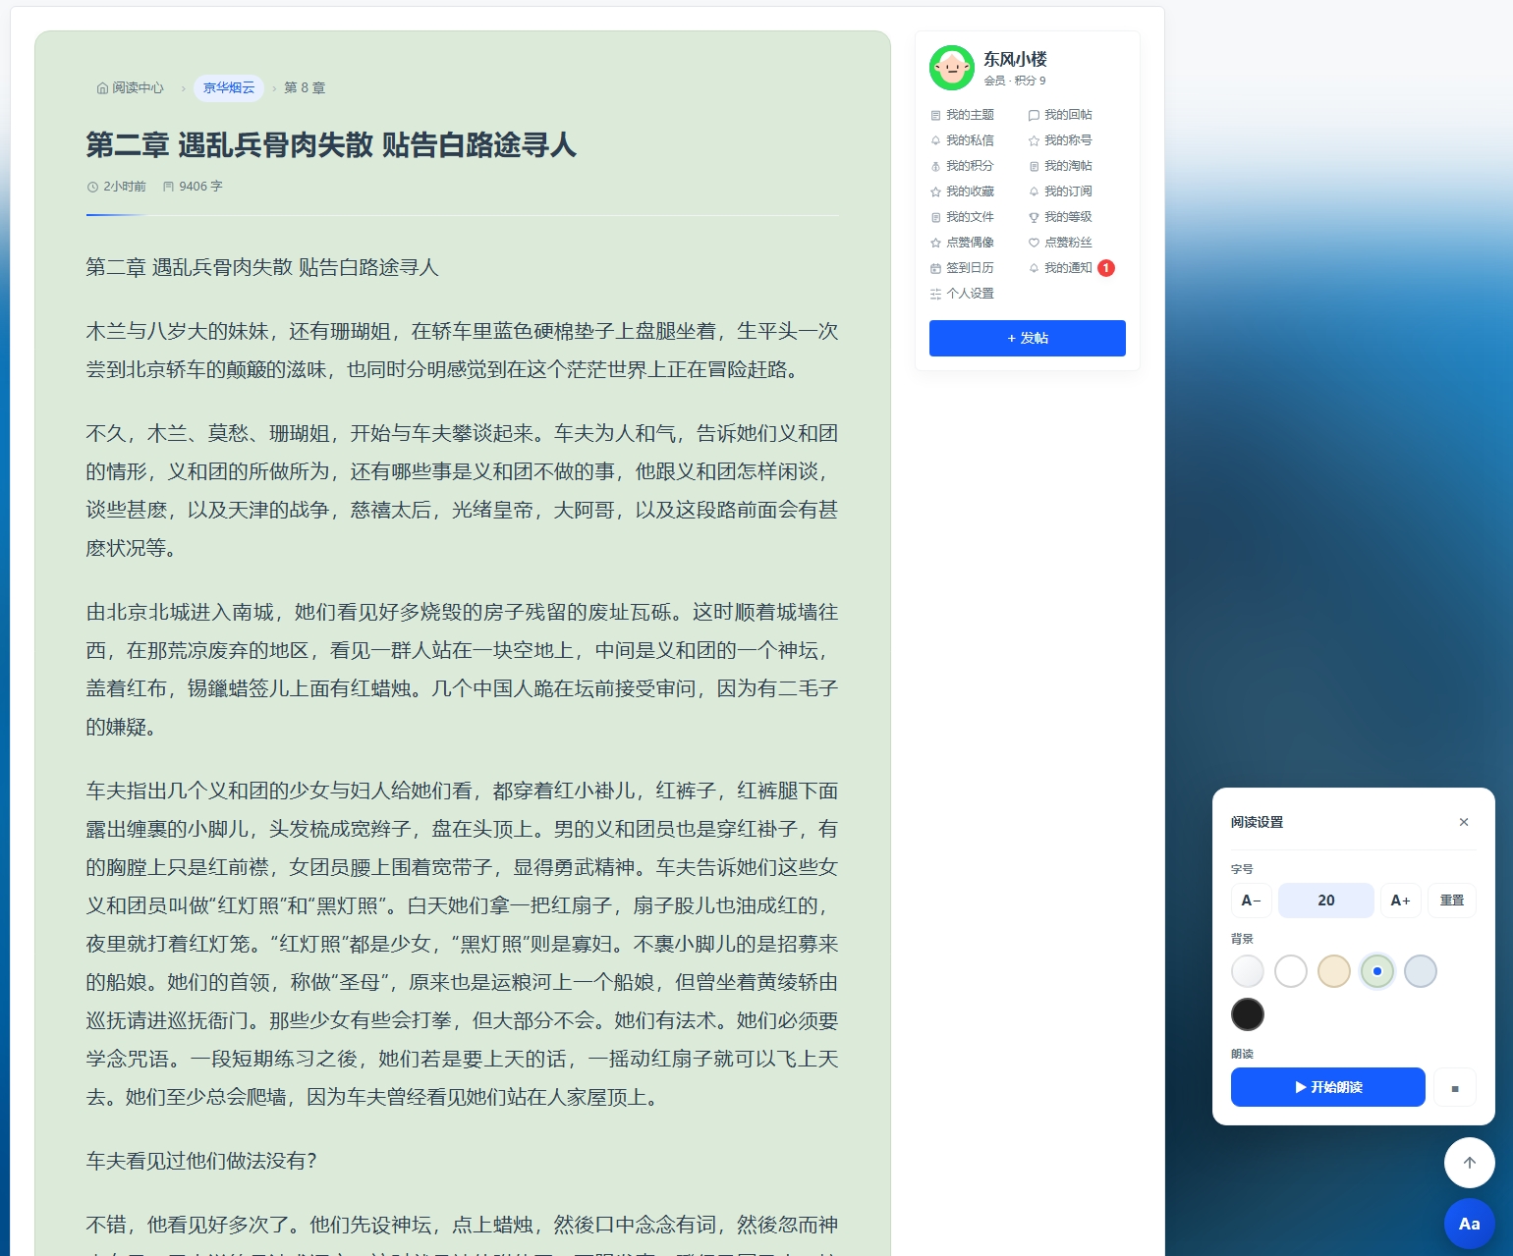Open 点赞偶像 list
Screen dimensions: 1513x1256
pos(963,243)
